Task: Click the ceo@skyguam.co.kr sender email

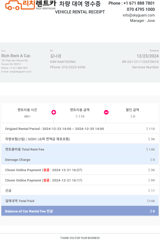Action: tap(20, 72)
